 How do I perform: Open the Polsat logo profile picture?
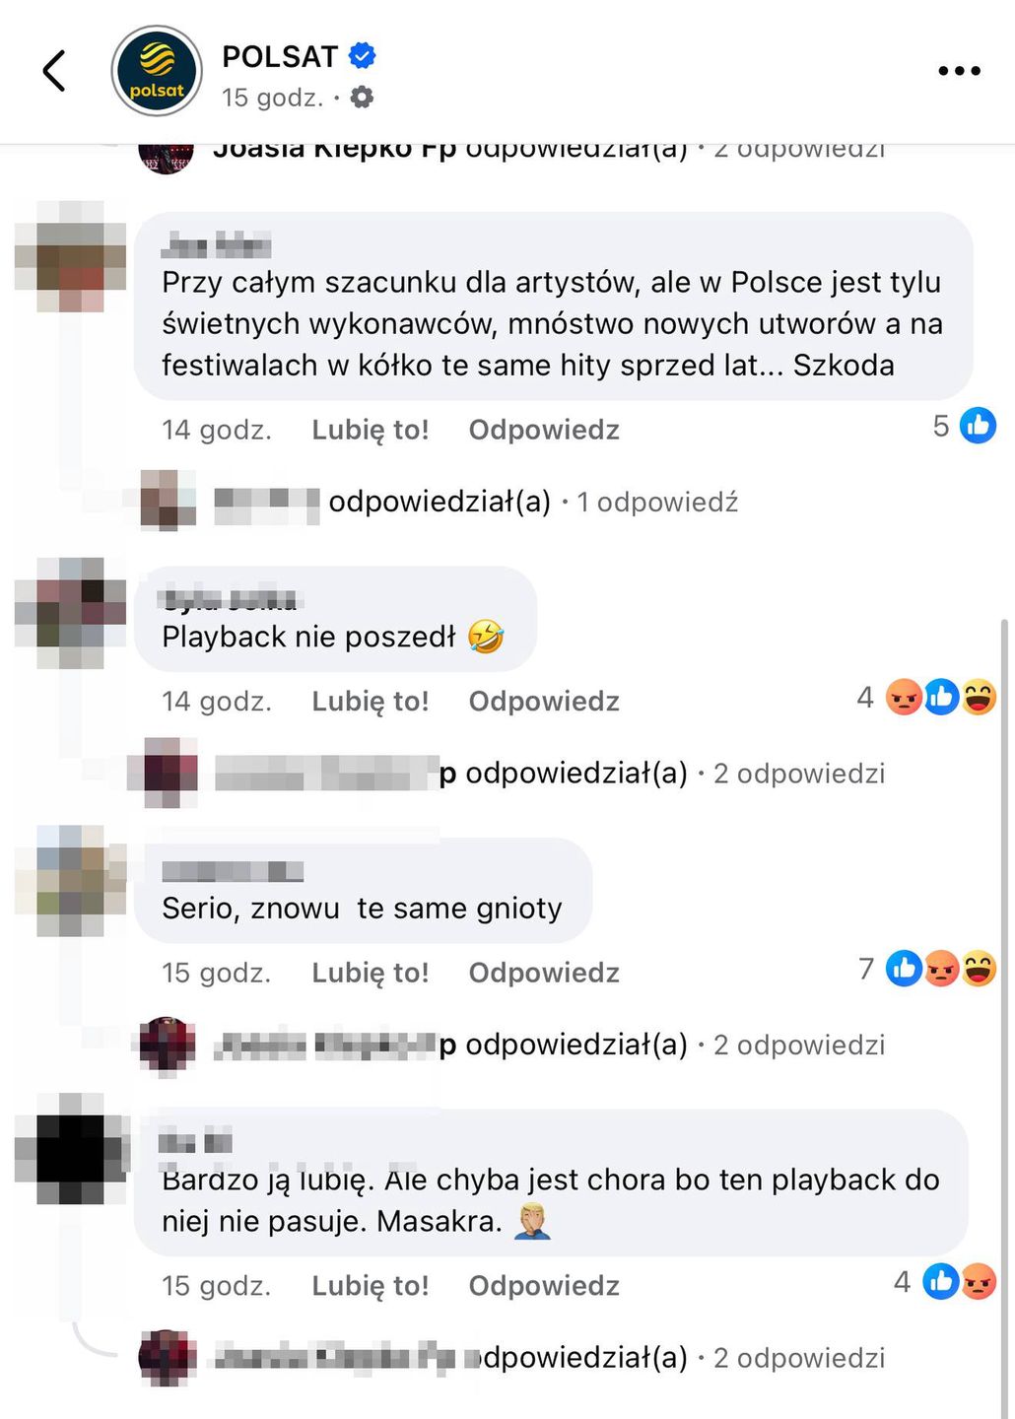click(157, 71)
